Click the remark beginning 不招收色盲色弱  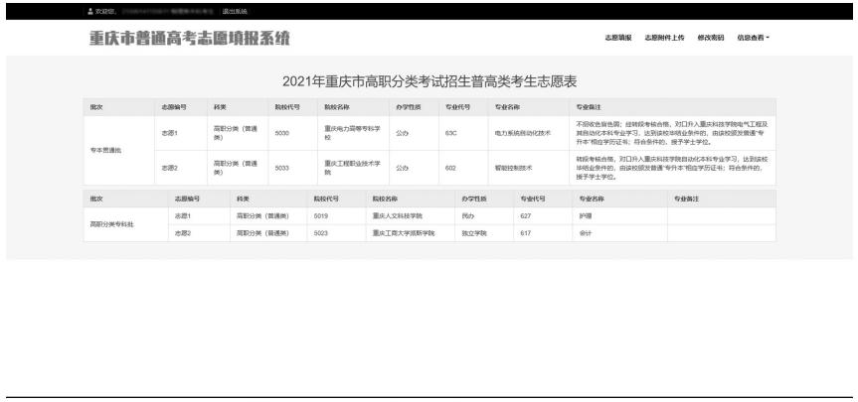tap(672, 133)
